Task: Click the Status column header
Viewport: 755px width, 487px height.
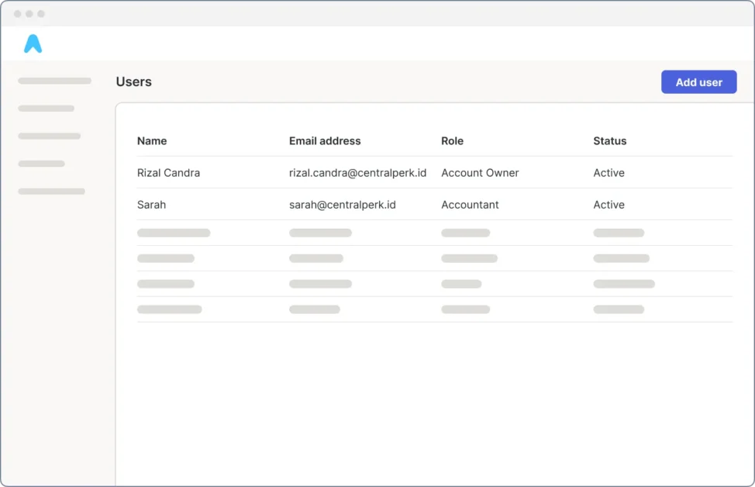Action: click(x=609, y=141)
